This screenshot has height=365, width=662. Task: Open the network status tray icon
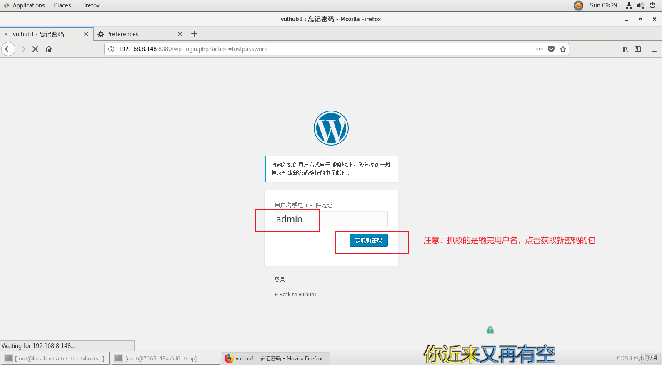pyautogui.click(x=629, y=5)
